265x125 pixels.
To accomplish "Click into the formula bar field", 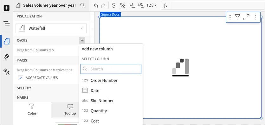I will point(217,6).
